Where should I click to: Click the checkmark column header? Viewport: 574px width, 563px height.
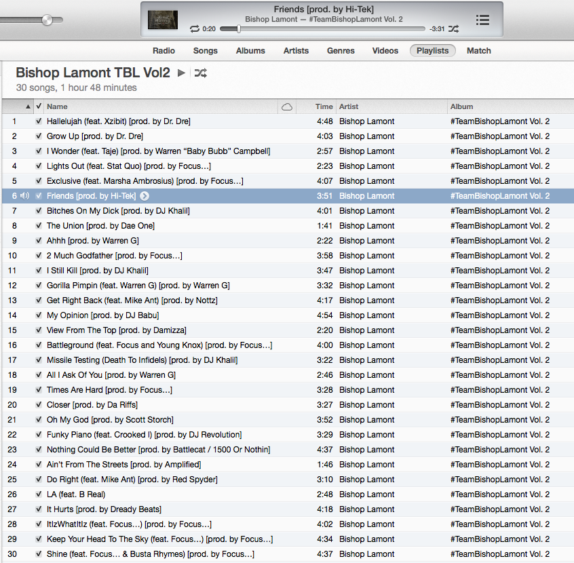39,106
